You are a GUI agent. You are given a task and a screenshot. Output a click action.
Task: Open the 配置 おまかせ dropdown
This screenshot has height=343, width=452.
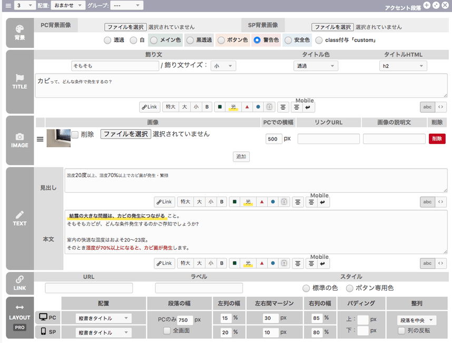(x=70, y=5)
